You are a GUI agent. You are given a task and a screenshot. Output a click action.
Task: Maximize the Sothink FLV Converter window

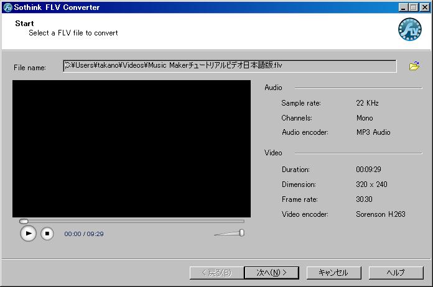[413, 7]
